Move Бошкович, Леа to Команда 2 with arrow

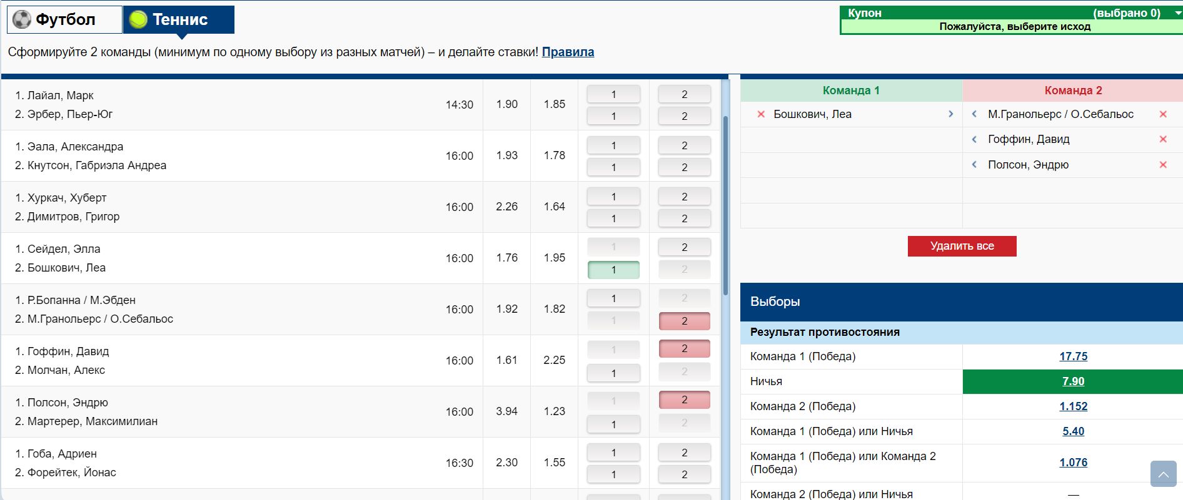pos(950,114)
